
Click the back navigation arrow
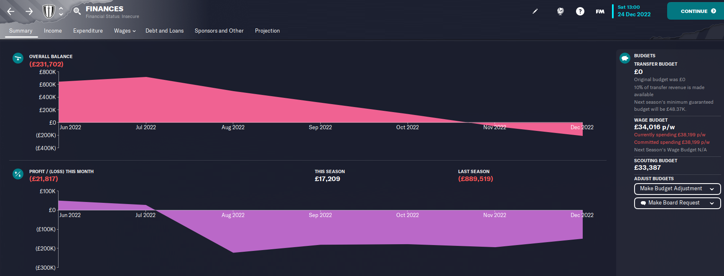point(11,11)
